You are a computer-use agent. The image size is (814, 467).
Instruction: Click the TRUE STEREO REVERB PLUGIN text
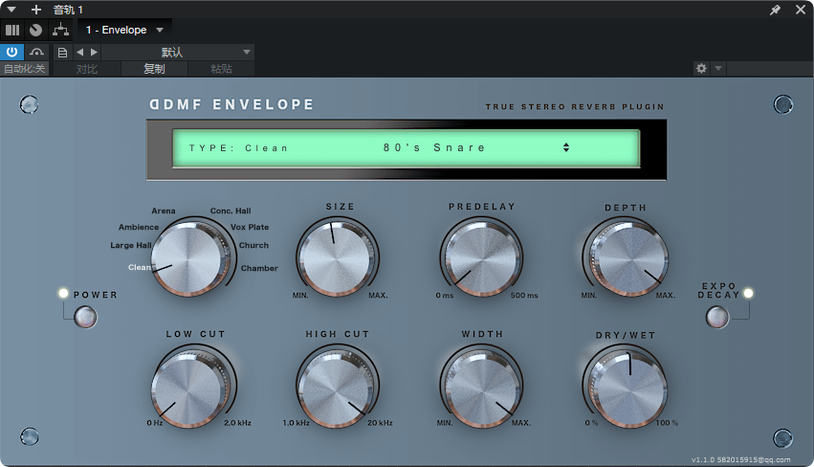(x=575, y=106)
